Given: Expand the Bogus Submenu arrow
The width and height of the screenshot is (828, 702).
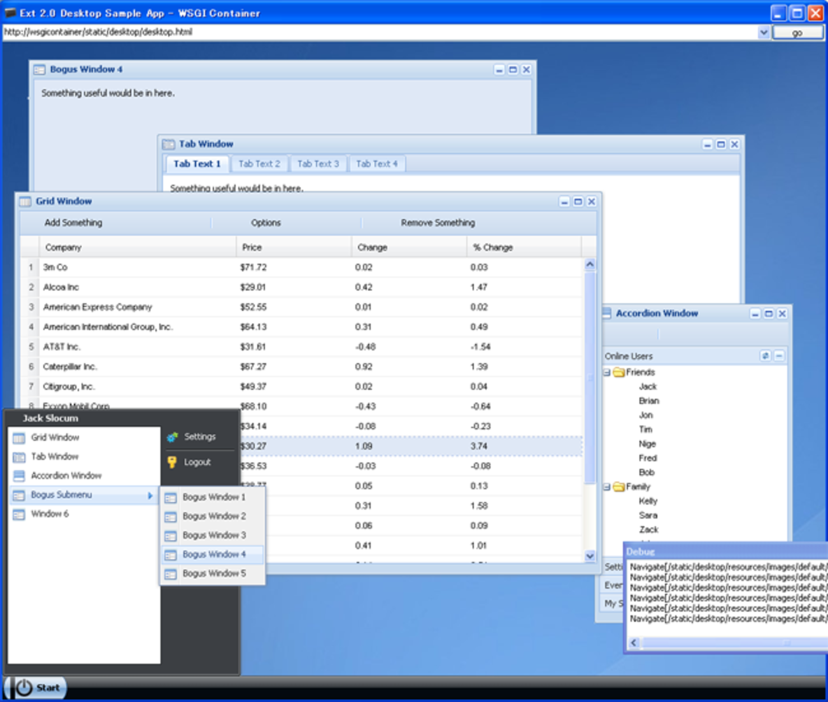Looking at the screenshot, I should coord(150,496).
